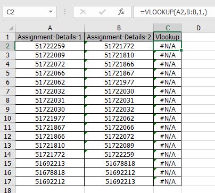Select row 8 header
Viewport: 215px width, 193px height.
tap(7, 100)
